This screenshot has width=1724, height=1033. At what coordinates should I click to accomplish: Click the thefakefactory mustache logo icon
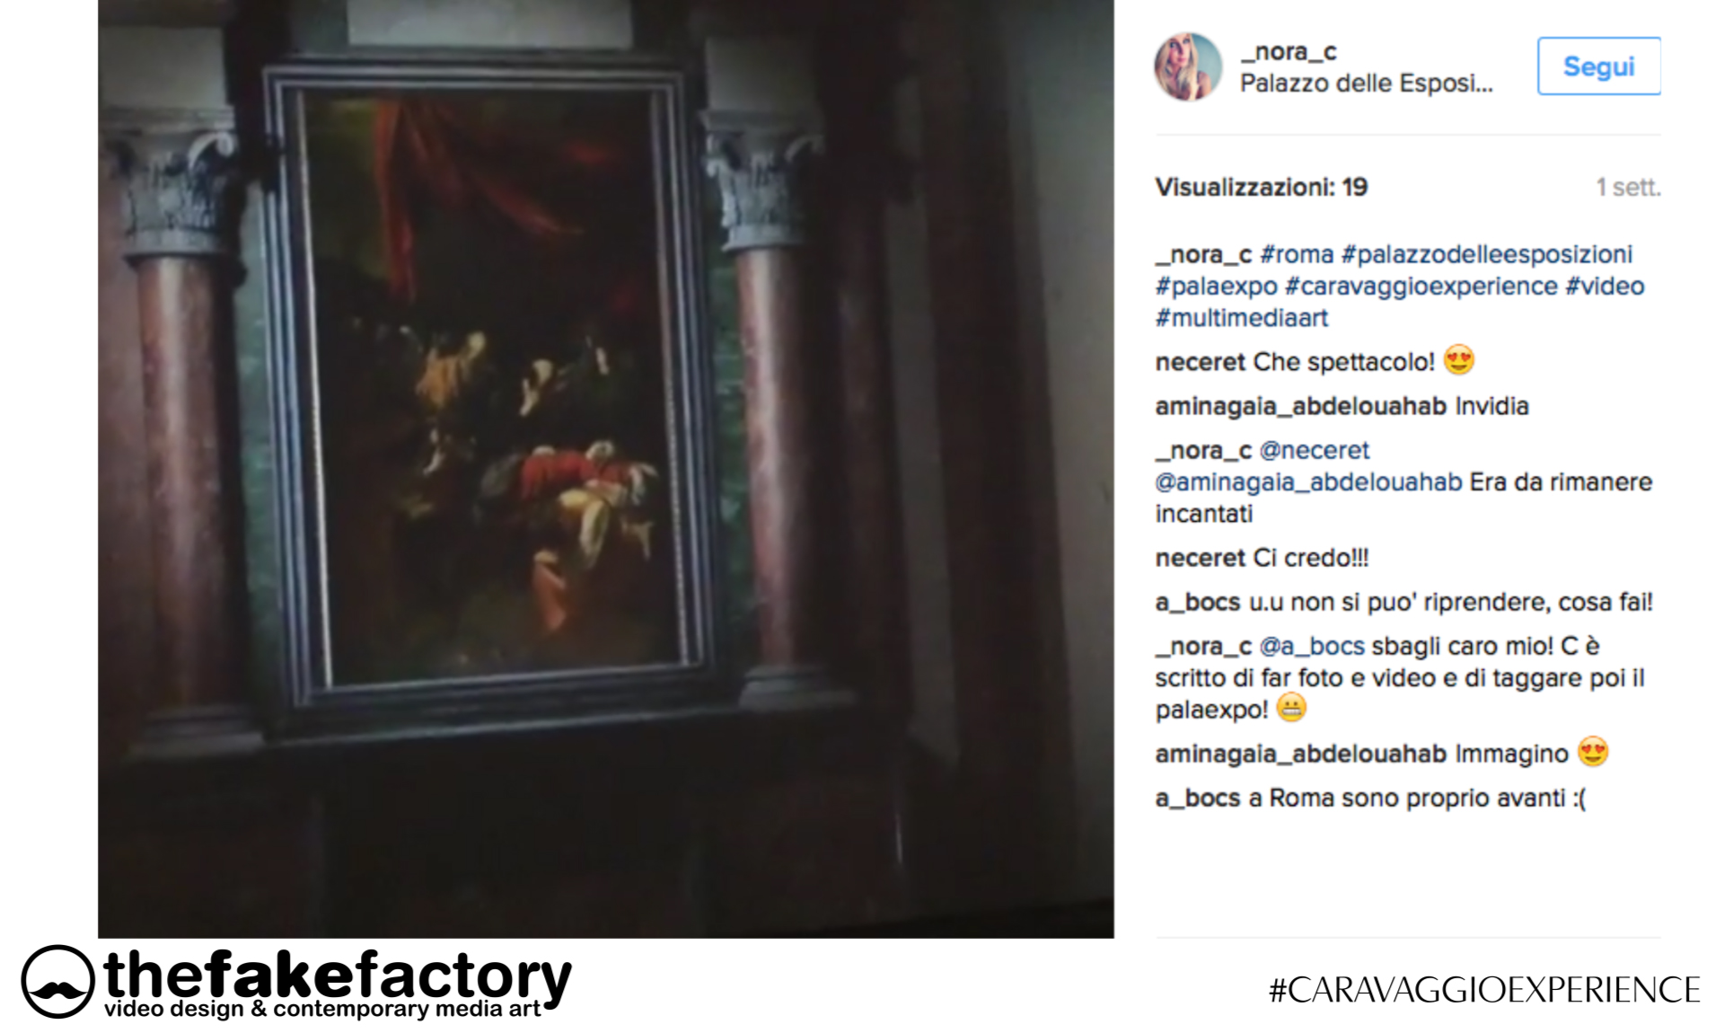tap(57, 982)
